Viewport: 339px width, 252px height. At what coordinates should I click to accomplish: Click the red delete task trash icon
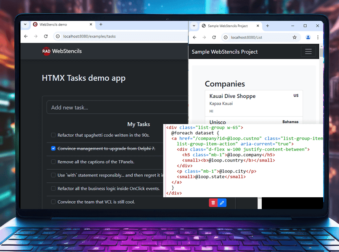(213, 202)
